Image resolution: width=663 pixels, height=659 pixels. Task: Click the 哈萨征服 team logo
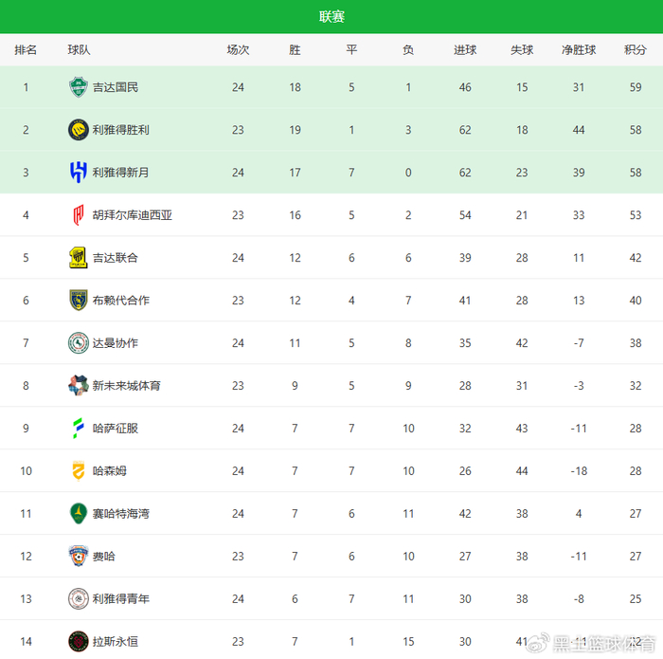click(x=78, y=429)
